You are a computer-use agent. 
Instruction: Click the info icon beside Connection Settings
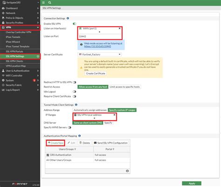(68, 18)
